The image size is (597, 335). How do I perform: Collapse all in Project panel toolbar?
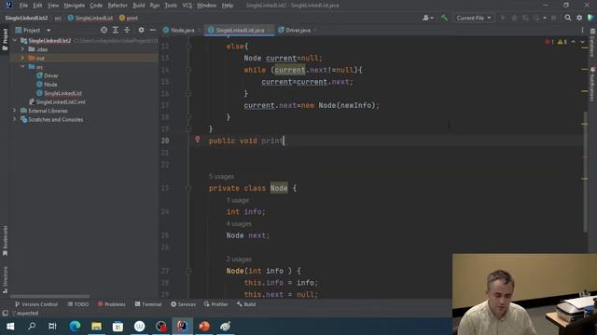click(127, 30)
